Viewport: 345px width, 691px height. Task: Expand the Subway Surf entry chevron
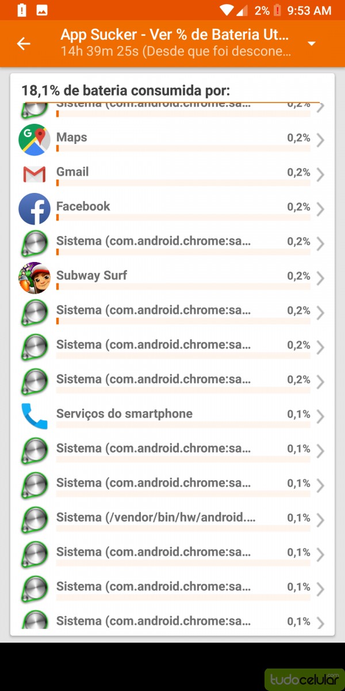[x=320, y=278]
